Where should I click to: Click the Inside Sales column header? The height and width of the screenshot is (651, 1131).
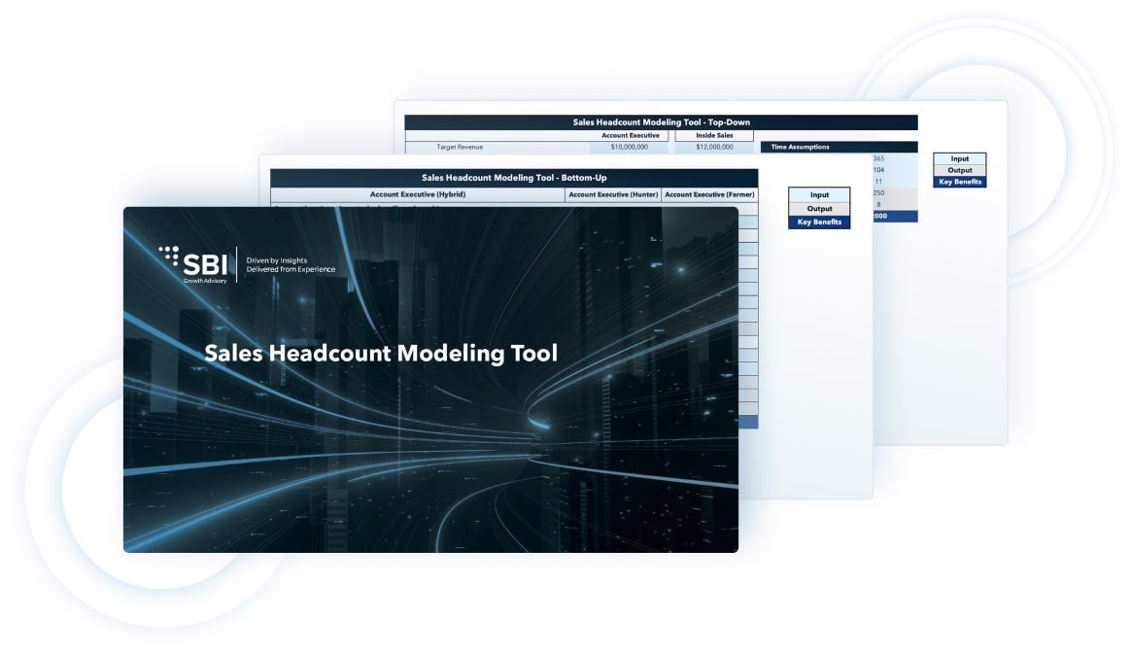(713, 136)
